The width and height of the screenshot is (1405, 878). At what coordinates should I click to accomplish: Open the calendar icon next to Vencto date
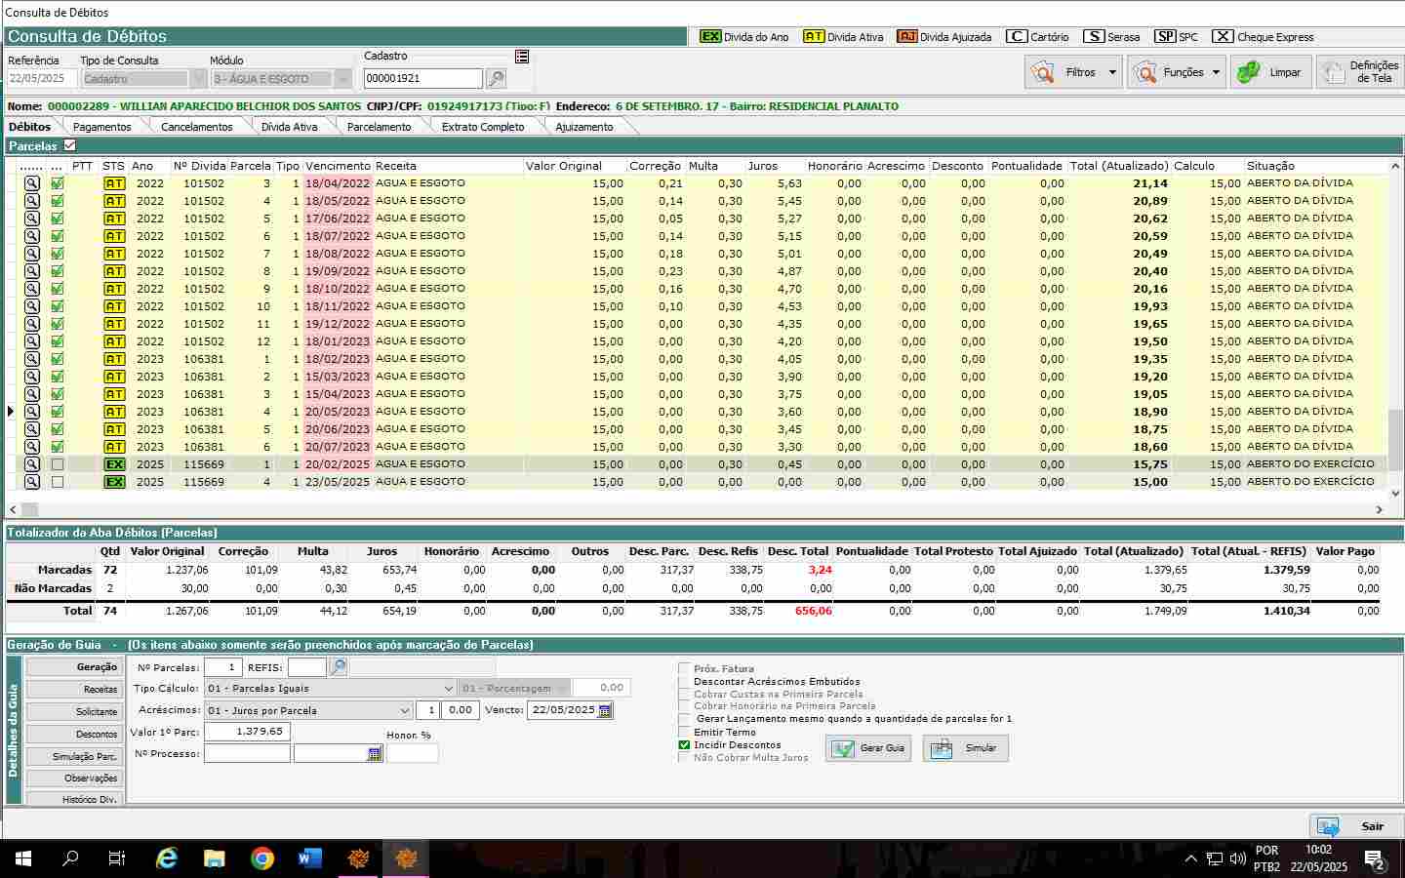tap(605, 711)
